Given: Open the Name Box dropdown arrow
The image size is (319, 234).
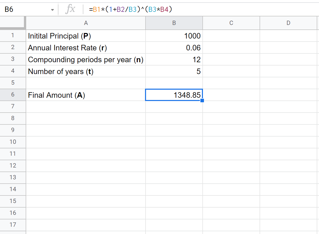Looking at the screenshot, I should [53, 9].
